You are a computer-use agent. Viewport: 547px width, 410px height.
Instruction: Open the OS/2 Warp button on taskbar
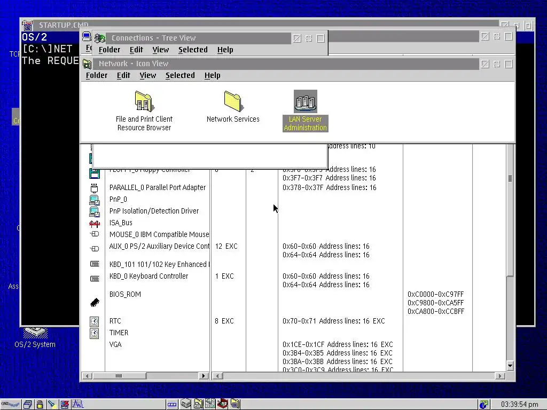11,404
